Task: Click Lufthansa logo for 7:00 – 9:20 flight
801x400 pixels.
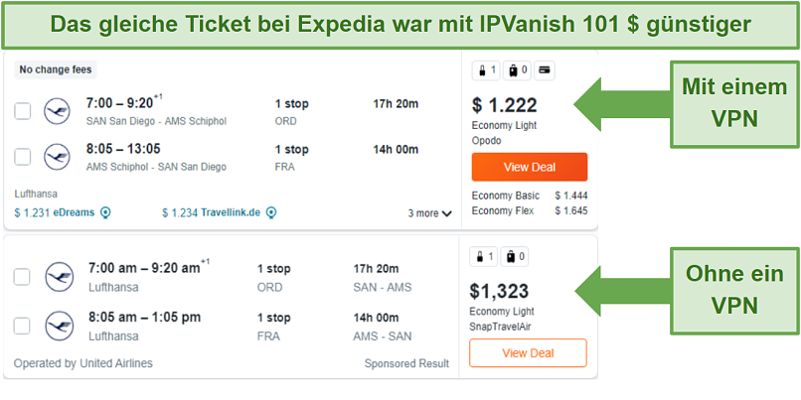Action: 57,111
